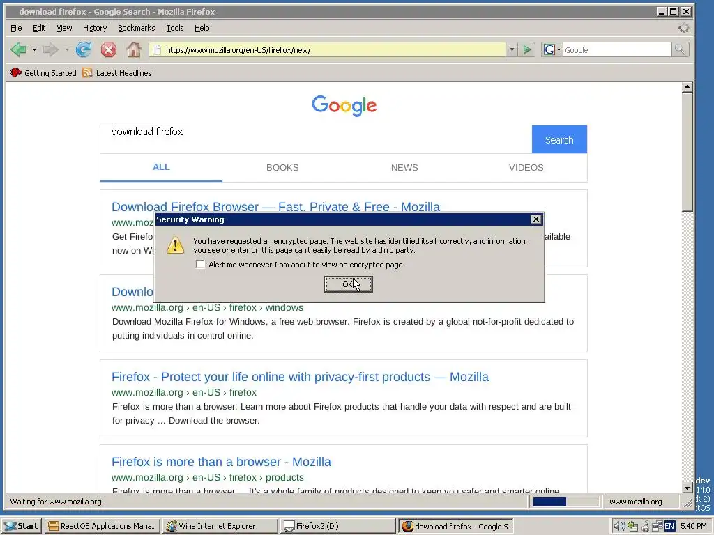Open the Latest Headlines feed bookmark

pyautogui.click(x=117, y=72)
